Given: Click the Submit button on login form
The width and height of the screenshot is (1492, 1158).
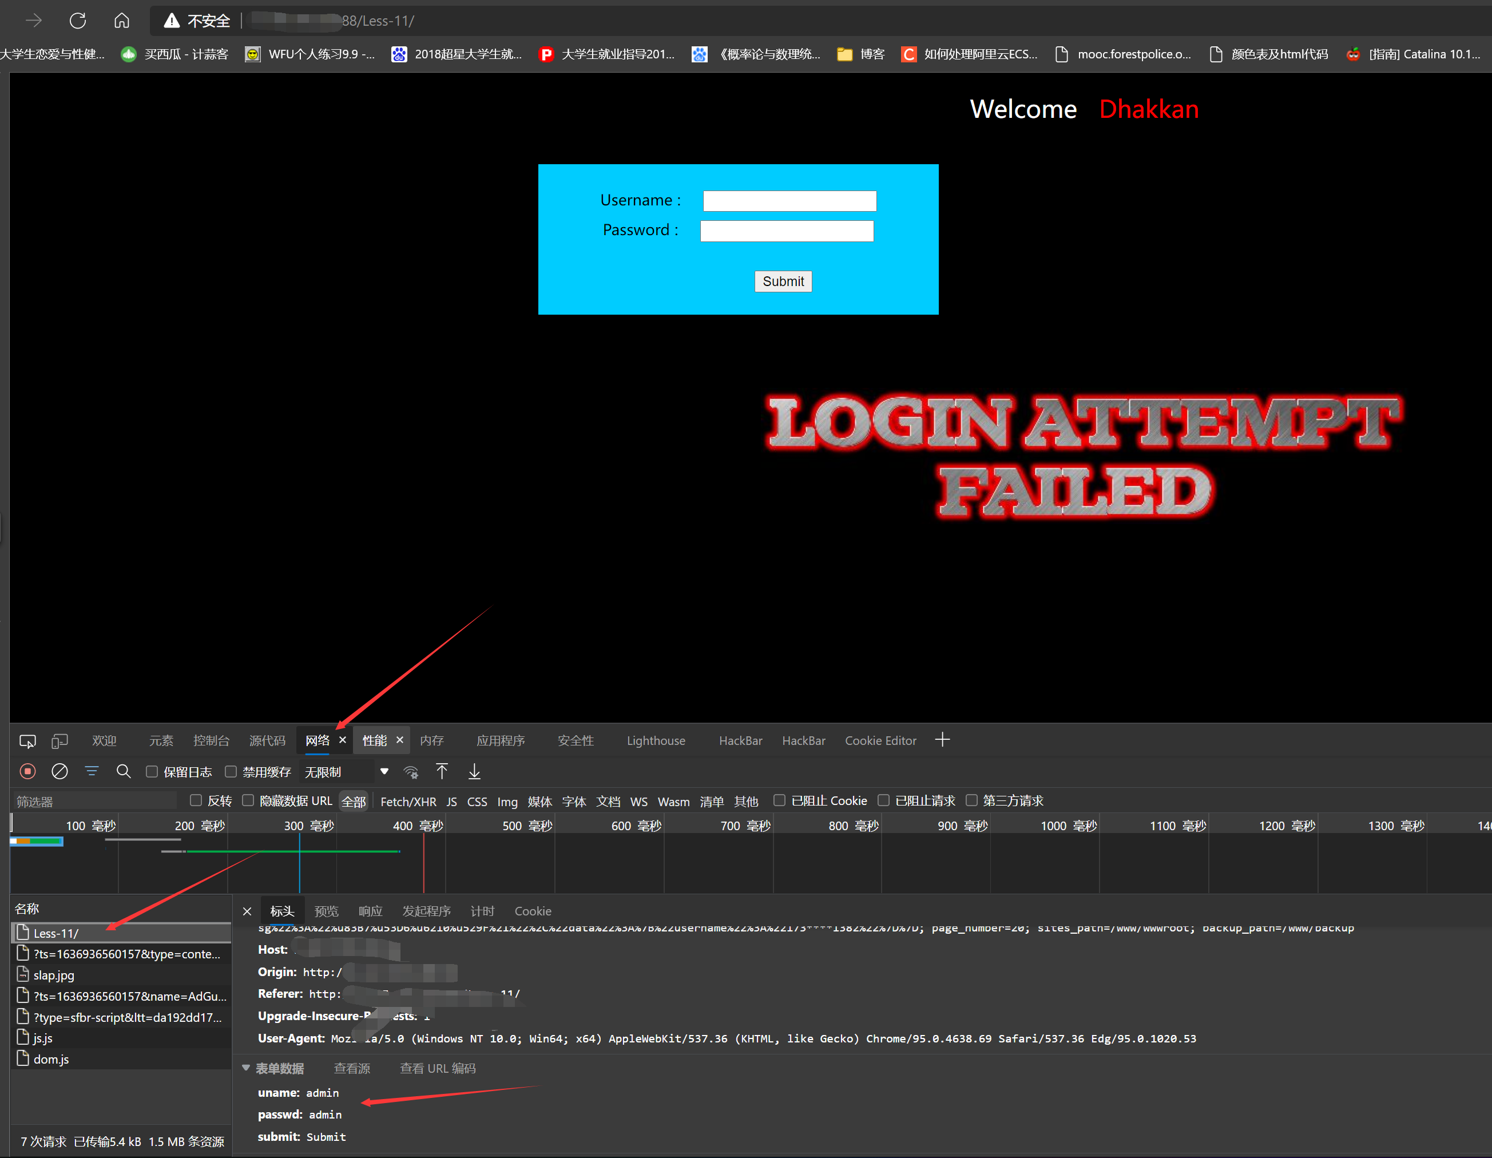Looking at the screenshot, I should pos(783,281).
